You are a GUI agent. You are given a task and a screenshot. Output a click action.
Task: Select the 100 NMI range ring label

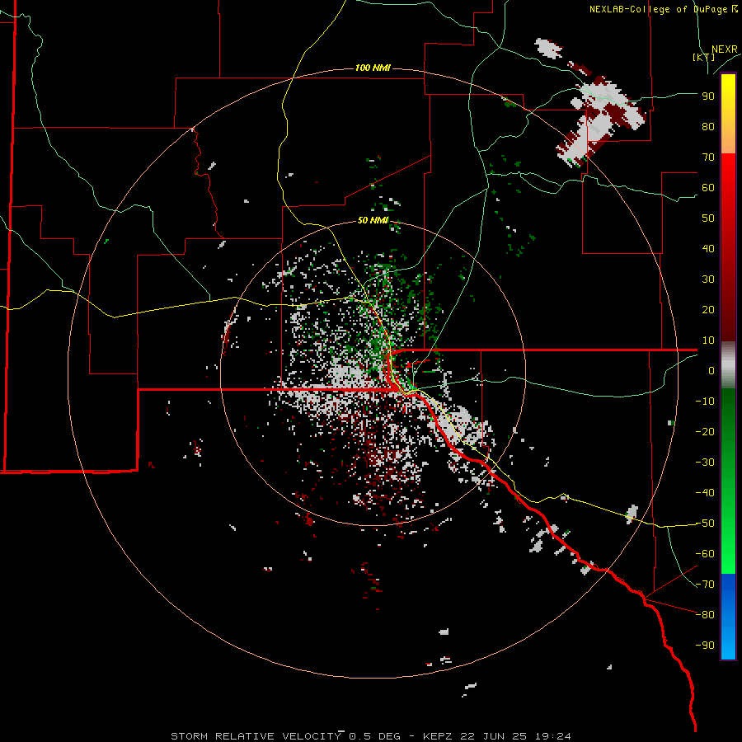pyautogui.click(x=373, y=68)
